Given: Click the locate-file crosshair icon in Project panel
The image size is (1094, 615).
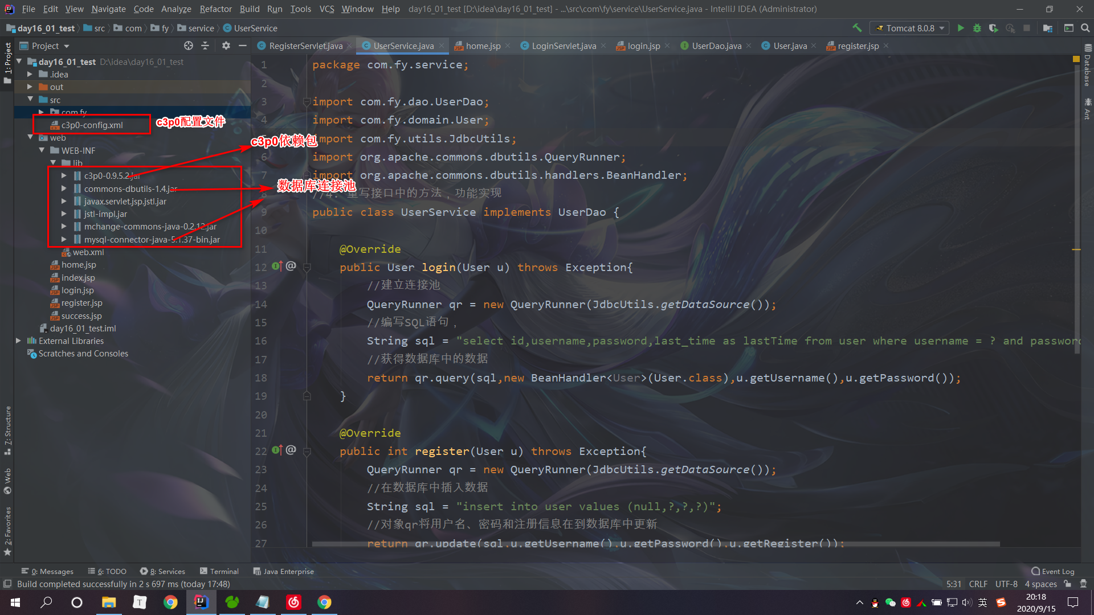Looking at the screenshot, I should [189, 46].
